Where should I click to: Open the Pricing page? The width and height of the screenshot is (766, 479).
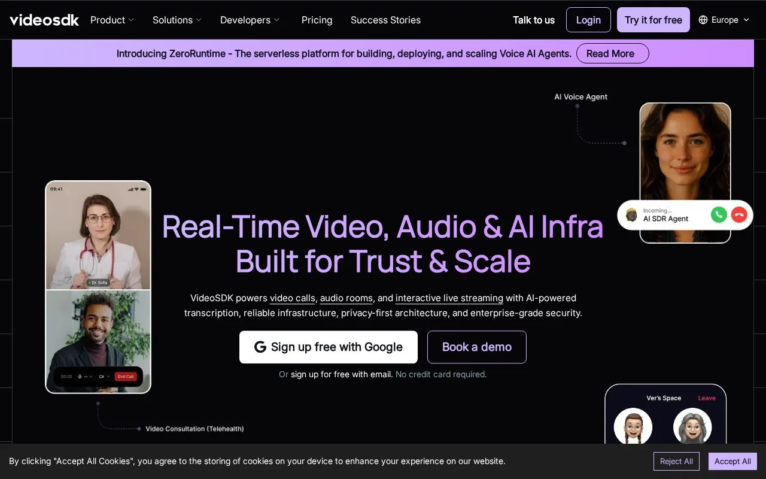pos(317,20)
